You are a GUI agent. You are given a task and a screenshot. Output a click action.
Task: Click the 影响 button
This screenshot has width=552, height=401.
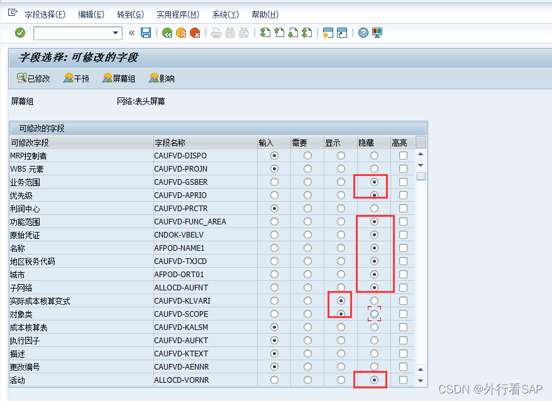[162, 78]
